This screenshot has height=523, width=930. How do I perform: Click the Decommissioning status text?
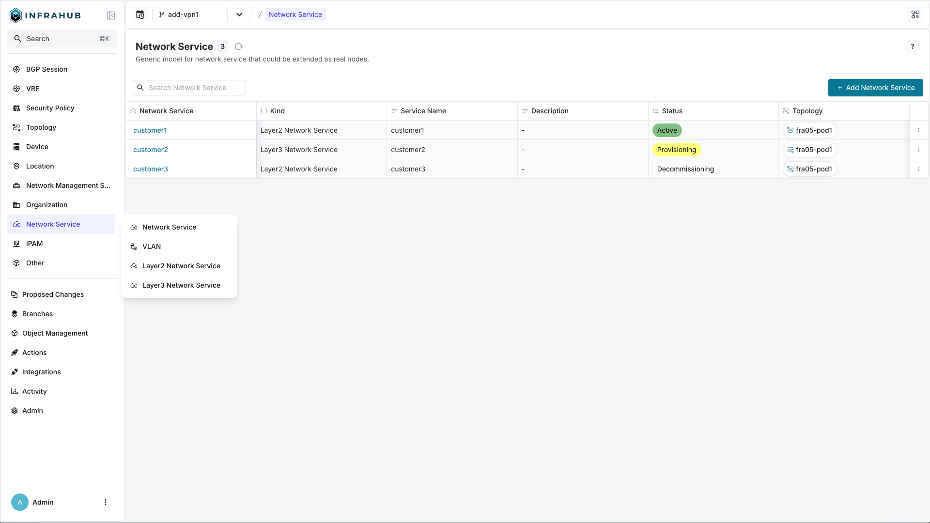coord(685,169)
